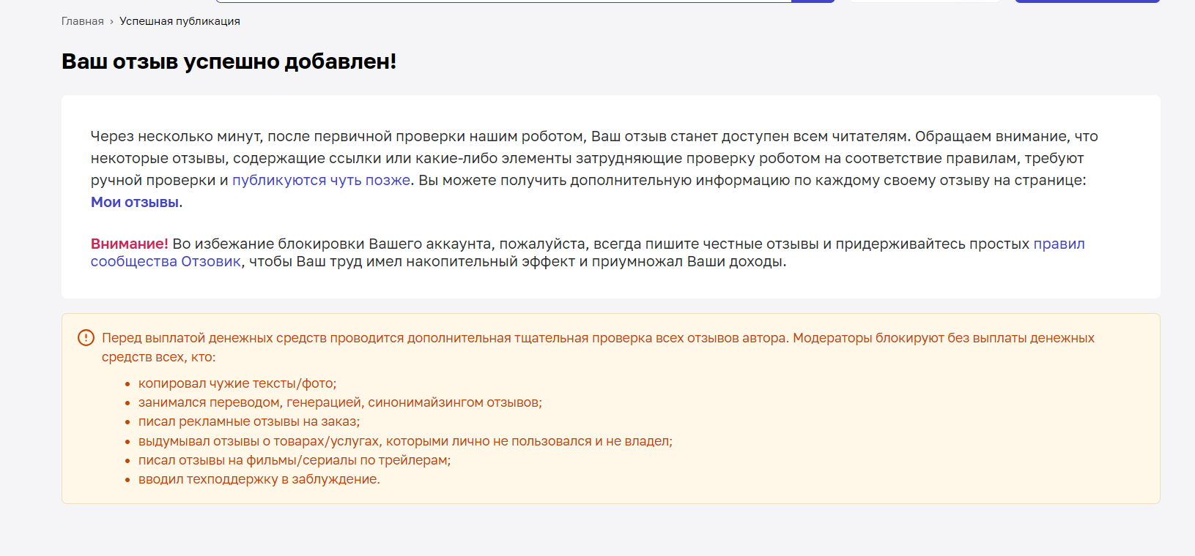Select line выдумывал отзывы о товарах/услугах
Viewport: 1195px width, 556px height.
pyautogui.click(x=405, y=441)
